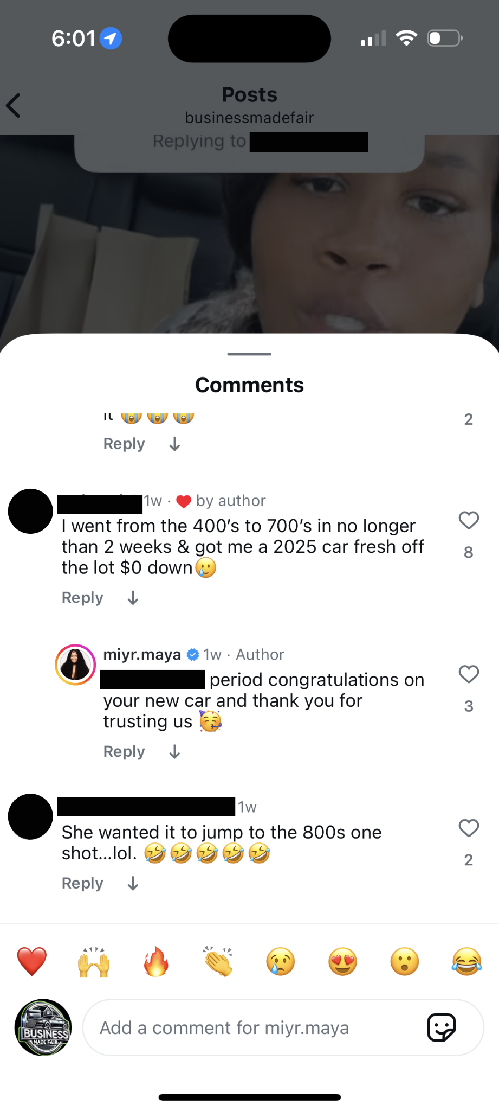
Task: Open the sticker/GIF picker in the comment box
Action: click(441, 1027)
